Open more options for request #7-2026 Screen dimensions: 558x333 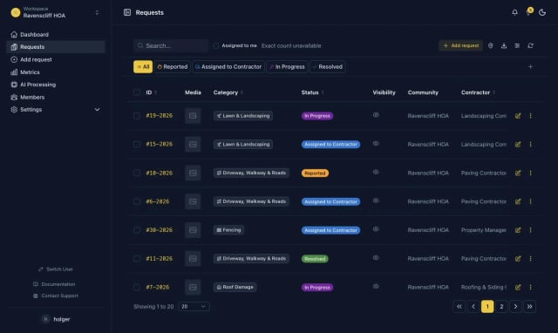530,287
